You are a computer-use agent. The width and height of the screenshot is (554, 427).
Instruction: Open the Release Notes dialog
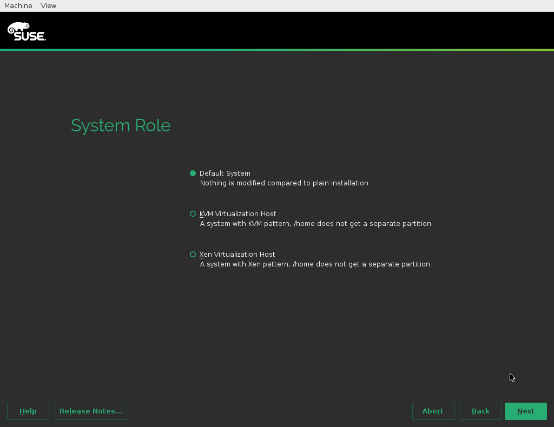click(91, 411)
